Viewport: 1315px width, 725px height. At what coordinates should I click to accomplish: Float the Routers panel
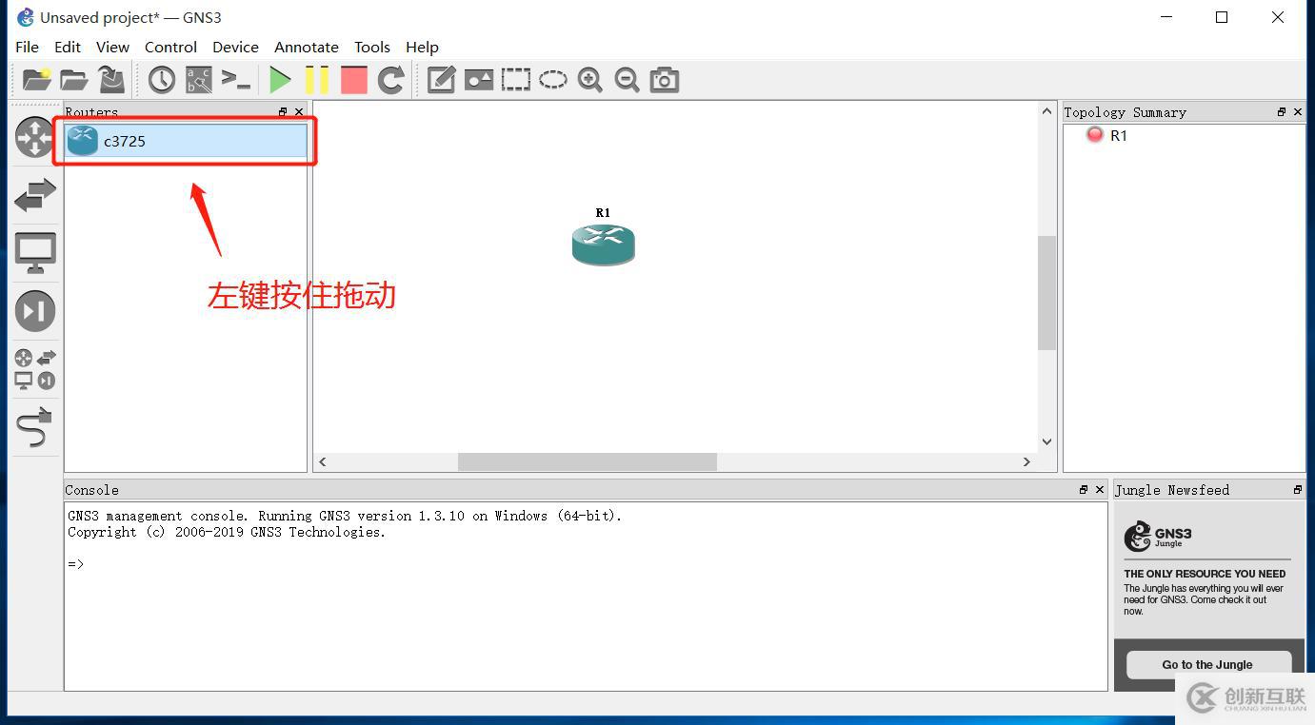[x=283, y=112]
